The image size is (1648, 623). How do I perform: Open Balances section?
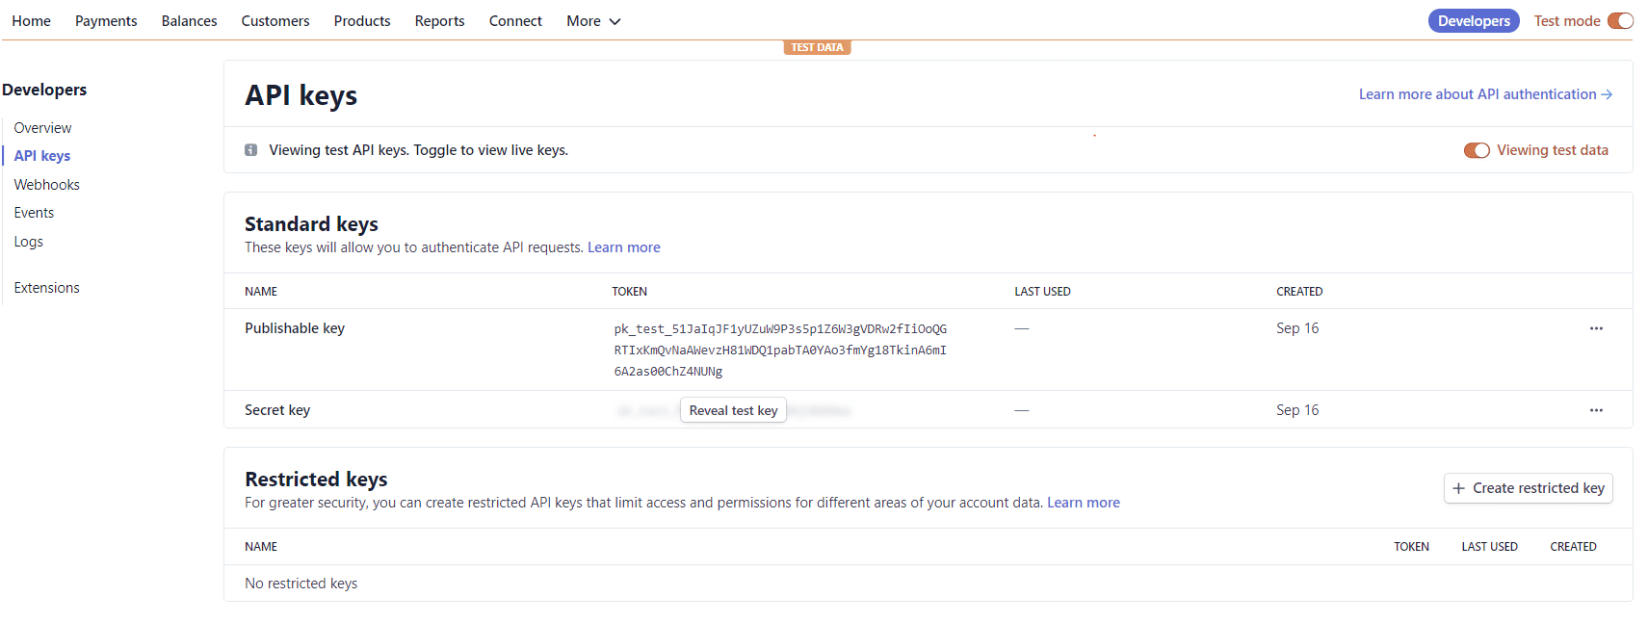(x=189, y=21)
